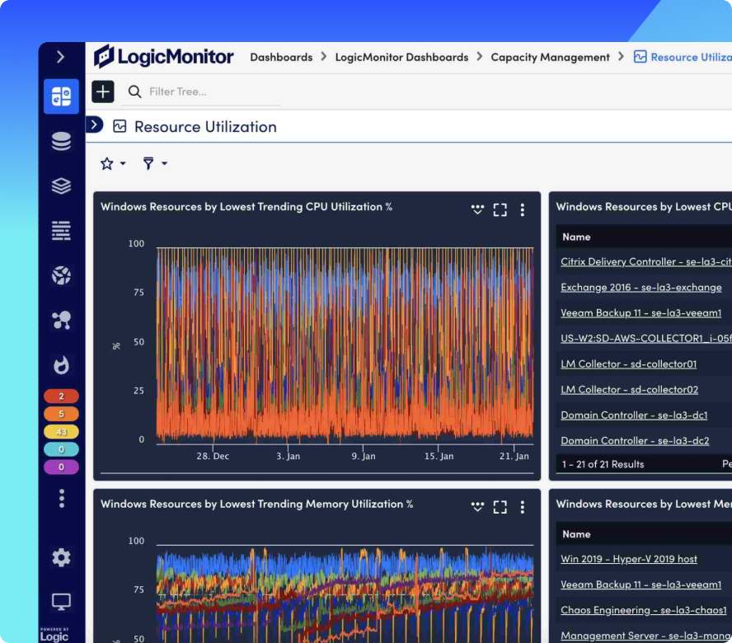732x643 pixels.
Task: Open CPU Utilization widget options menu
Action: pos(523,209)
